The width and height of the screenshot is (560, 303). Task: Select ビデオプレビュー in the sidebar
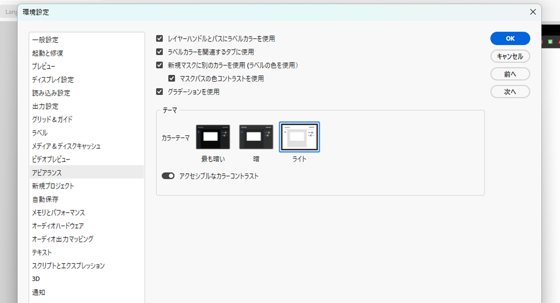(87, 159)
